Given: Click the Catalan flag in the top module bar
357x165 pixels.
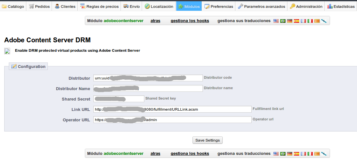Looking at the screenshot, I should click(x=317, y=21).
